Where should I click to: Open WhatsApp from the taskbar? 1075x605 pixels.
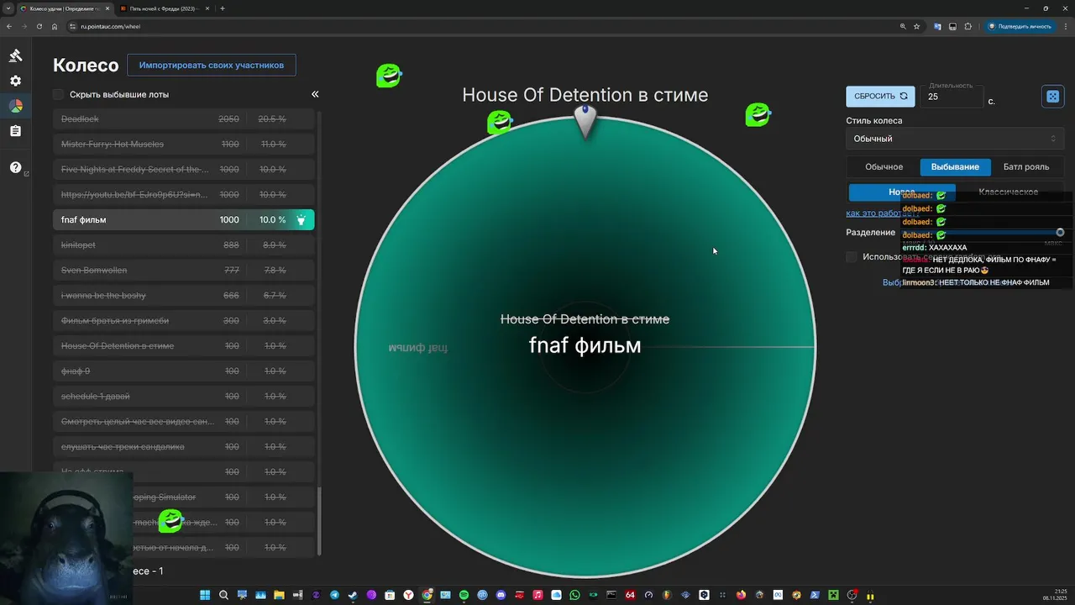[x=574, y=595]
